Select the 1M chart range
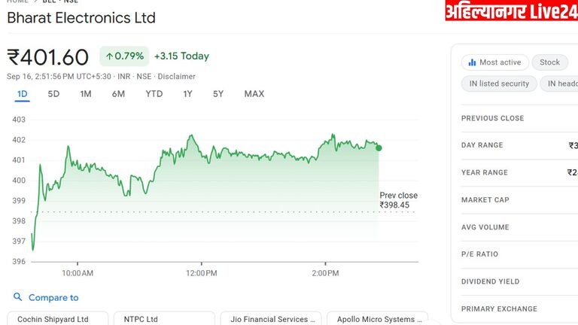 pos(86,94)
